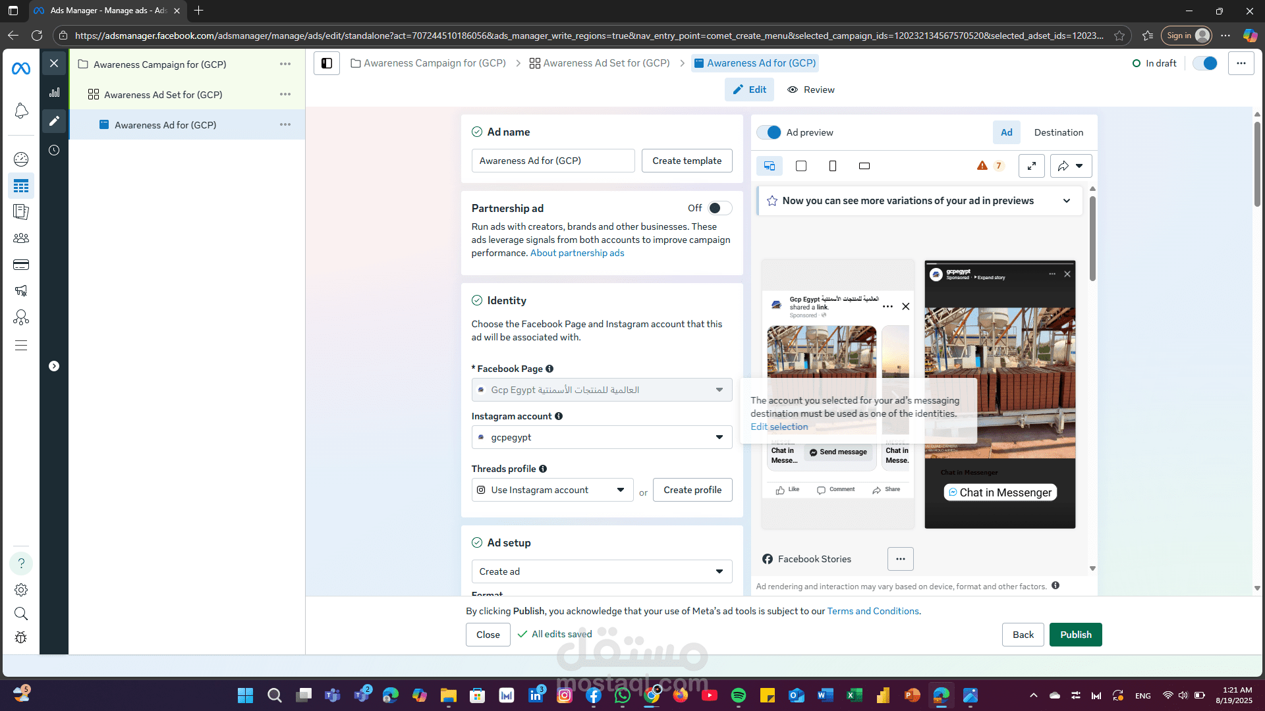Open options for Awareness Ad row
The width and height of the screenshot is (1265, 711).
click(x=285, y=124)
